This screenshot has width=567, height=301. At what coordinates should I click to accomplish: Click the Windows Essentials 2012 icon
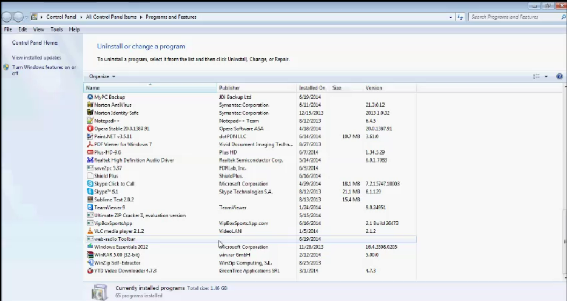[x=90, y=247]
